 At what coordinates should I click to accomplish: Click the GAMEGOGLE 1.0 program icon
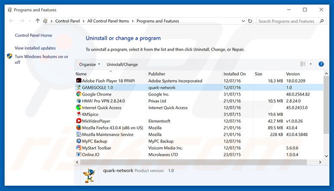click(79, 87)
